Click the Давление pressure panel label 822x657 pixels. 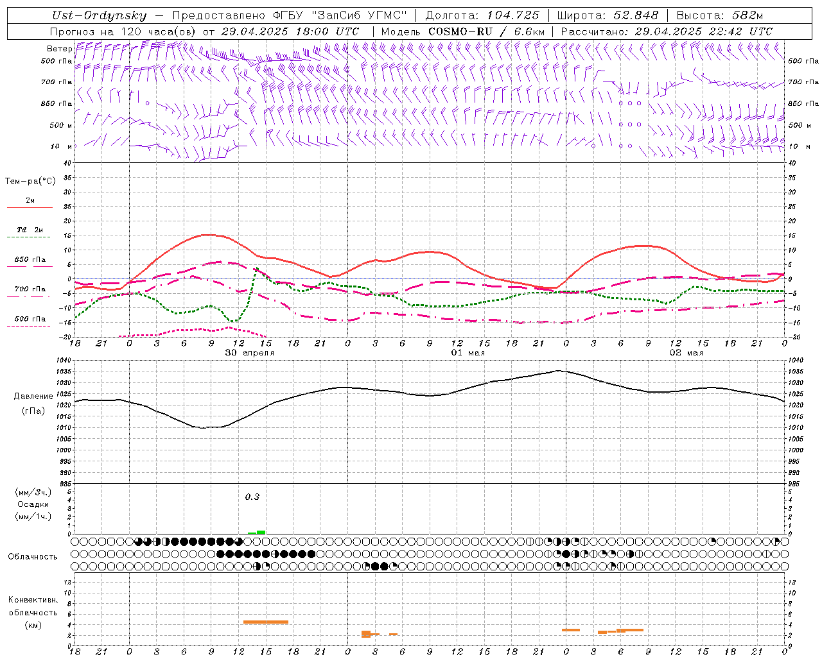pyautogui.click(x=33, y=397)
